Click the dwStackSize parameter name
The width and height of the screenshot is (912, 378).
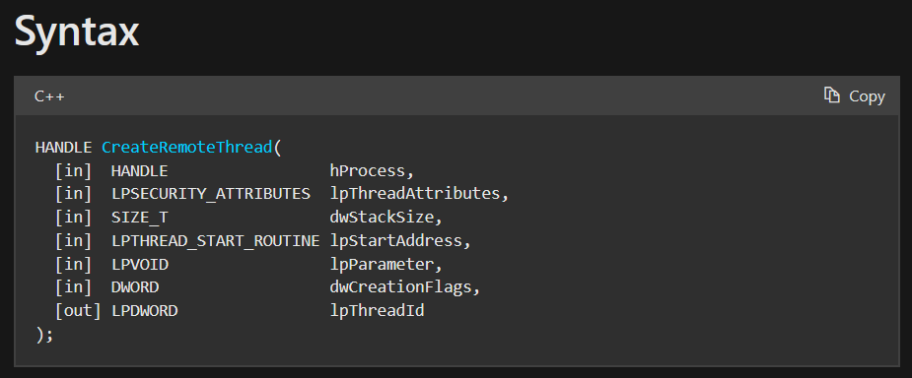[x=382, y=218]
